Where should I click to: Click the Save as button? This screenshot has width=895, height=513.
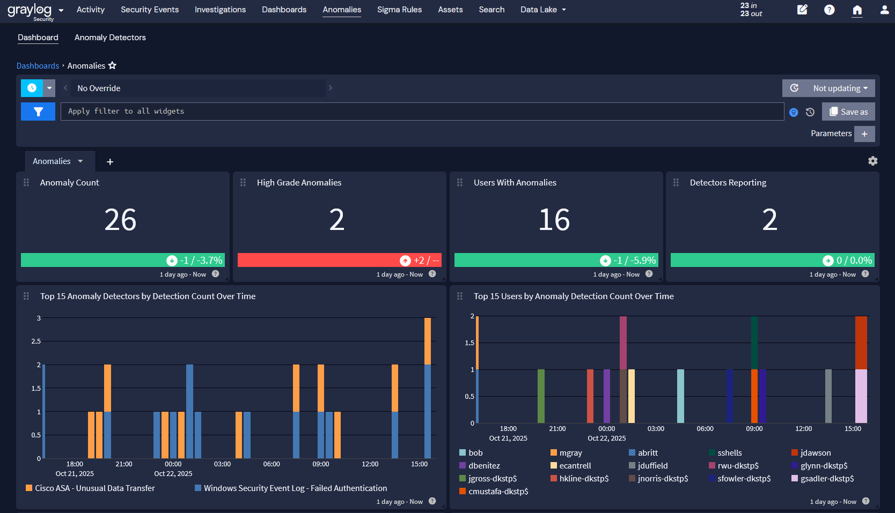(848, 111)
